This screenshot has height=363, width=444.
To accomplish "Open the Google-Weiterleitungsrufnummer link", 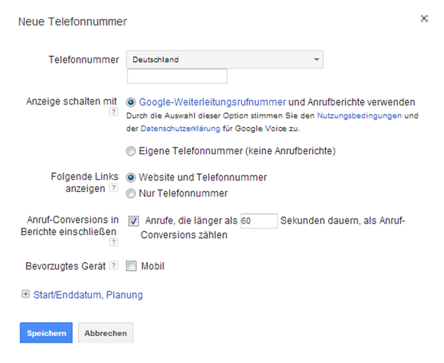I will [x=212, y=102].
